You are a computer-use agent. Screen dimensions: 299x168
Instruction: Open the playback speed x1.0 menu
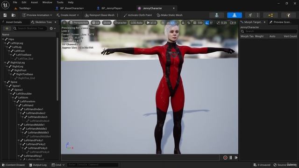click(151, 23)
